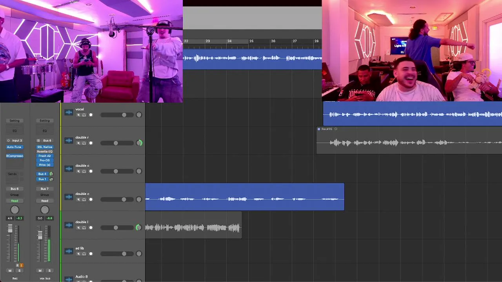The image size is (502, 282).
Task: Click the mono format icon beside Input 3
Action: tap(8, 141)
